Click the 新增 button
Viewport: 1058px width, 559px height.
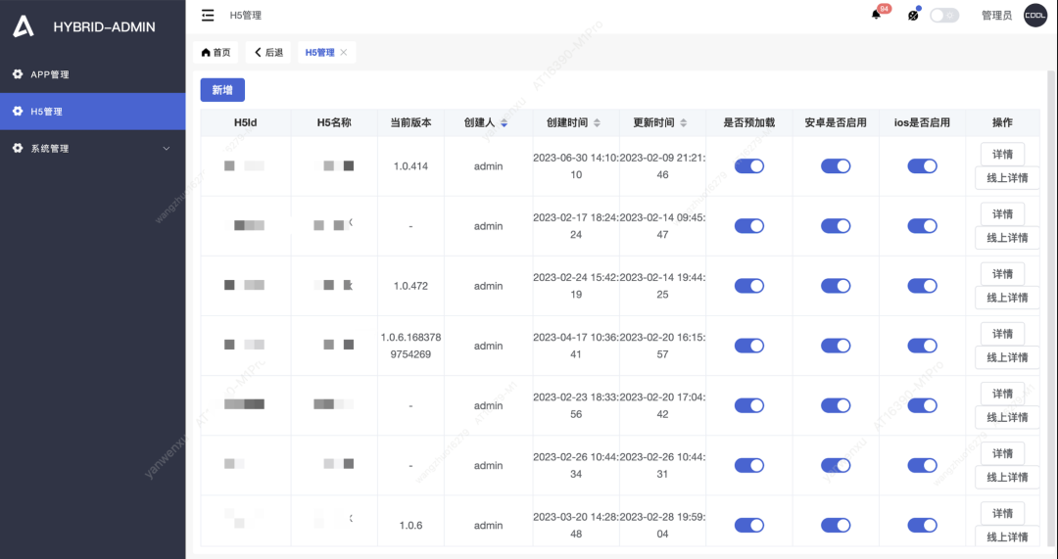222,90
